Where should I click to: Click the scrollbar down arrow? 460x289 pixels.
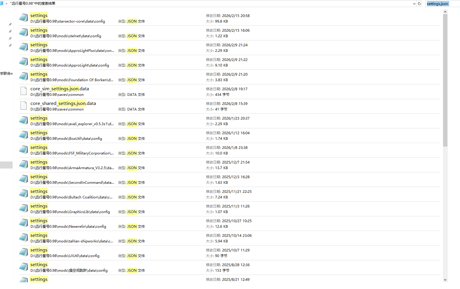445,280
